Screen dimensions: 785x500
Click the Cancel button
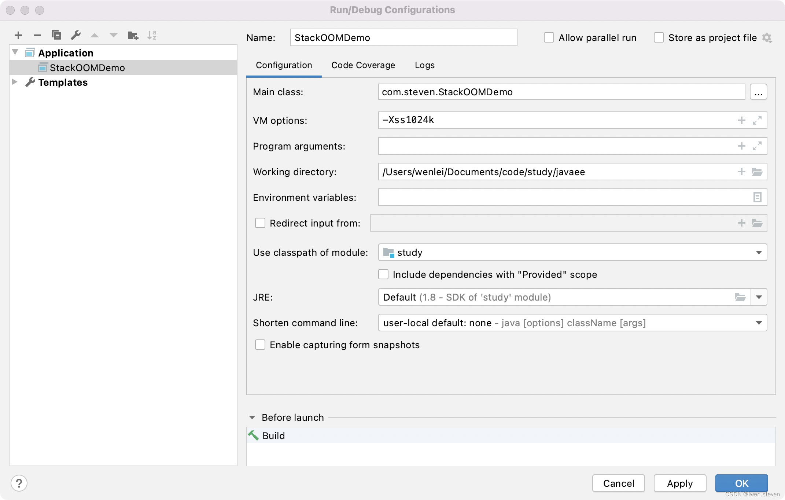click(620, 484)
